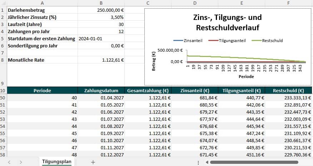The image size is (313, 166).
Task: Select column A header
Action: coord(42,3)
